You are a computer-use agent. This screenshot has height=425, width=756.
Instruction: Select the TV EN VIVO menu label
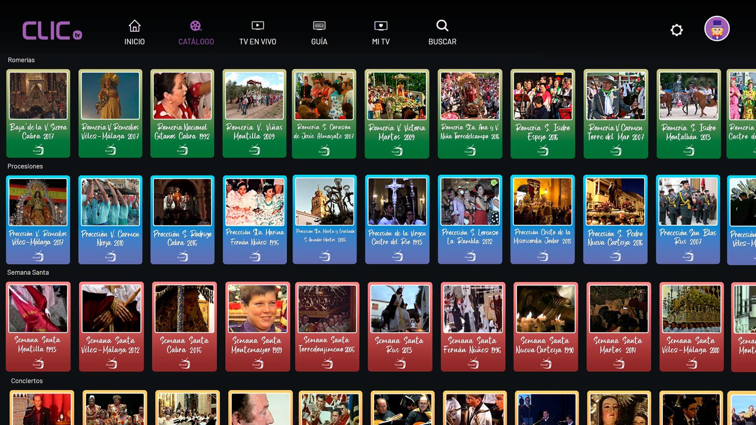(258, 42)
